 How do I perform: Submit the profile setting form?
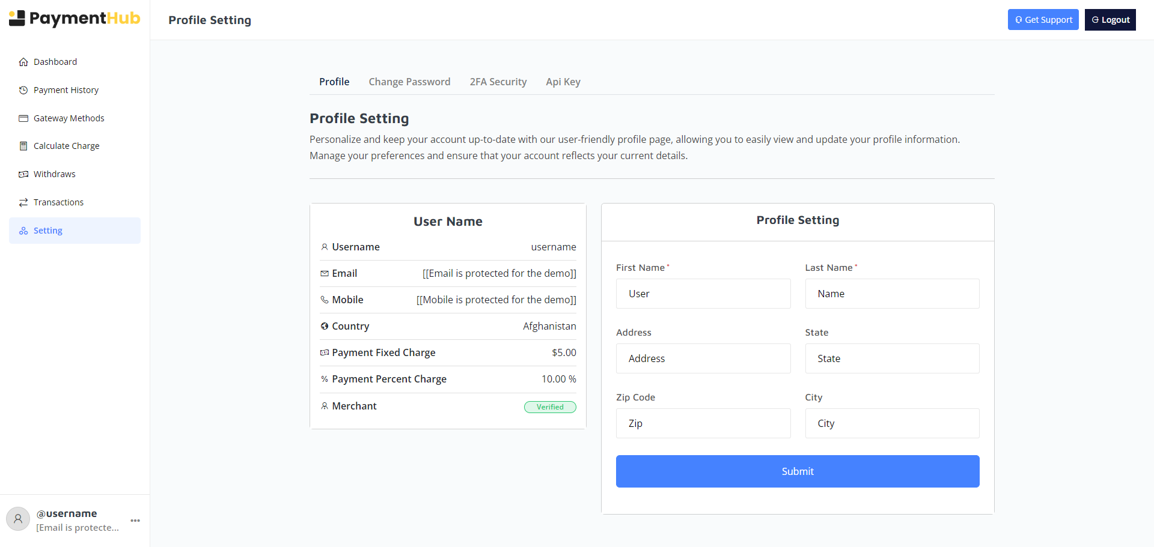click(797, 471)
